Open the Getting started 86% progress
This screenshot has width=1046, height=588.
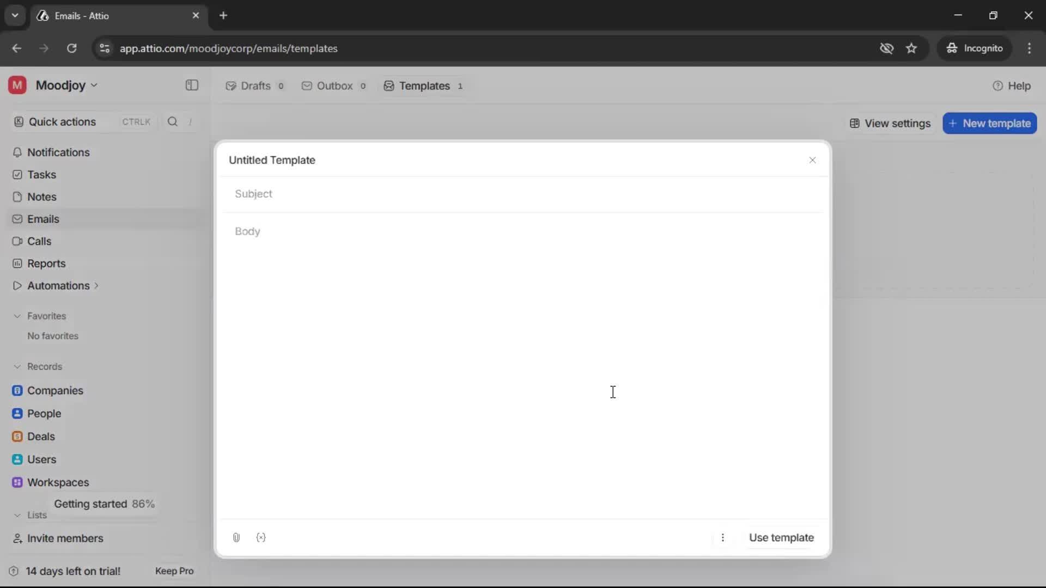point(104,504)
